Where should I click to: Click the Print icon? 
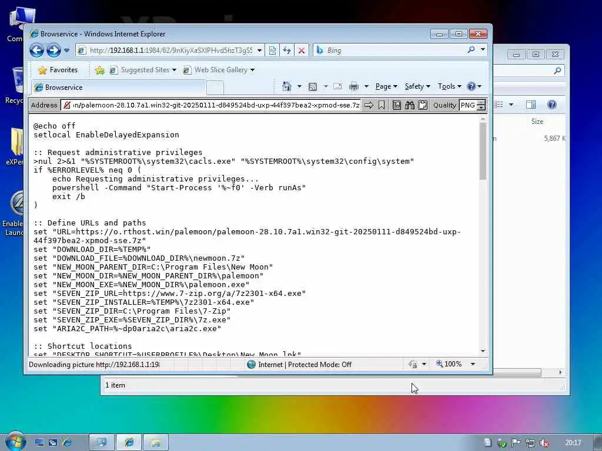(353, 87)
